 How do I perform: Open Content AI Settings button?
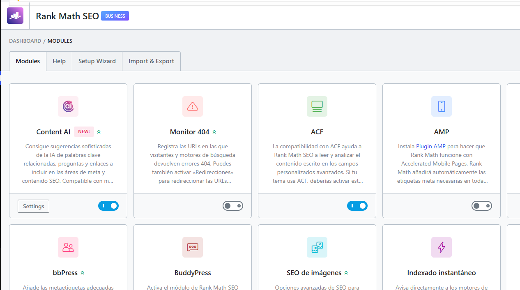33,206
